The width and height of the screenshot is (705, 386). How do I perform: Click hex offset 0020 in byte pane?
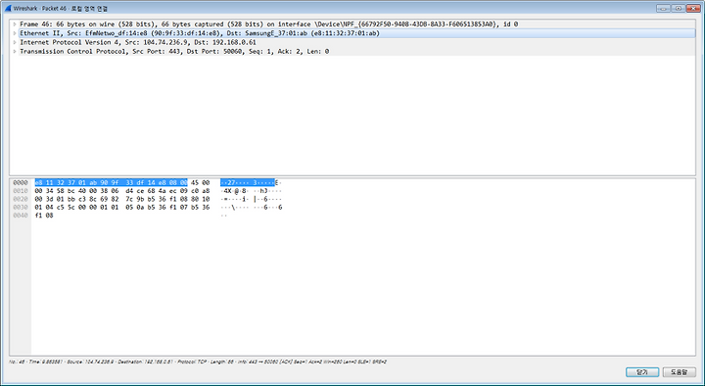tap(21, 199)
